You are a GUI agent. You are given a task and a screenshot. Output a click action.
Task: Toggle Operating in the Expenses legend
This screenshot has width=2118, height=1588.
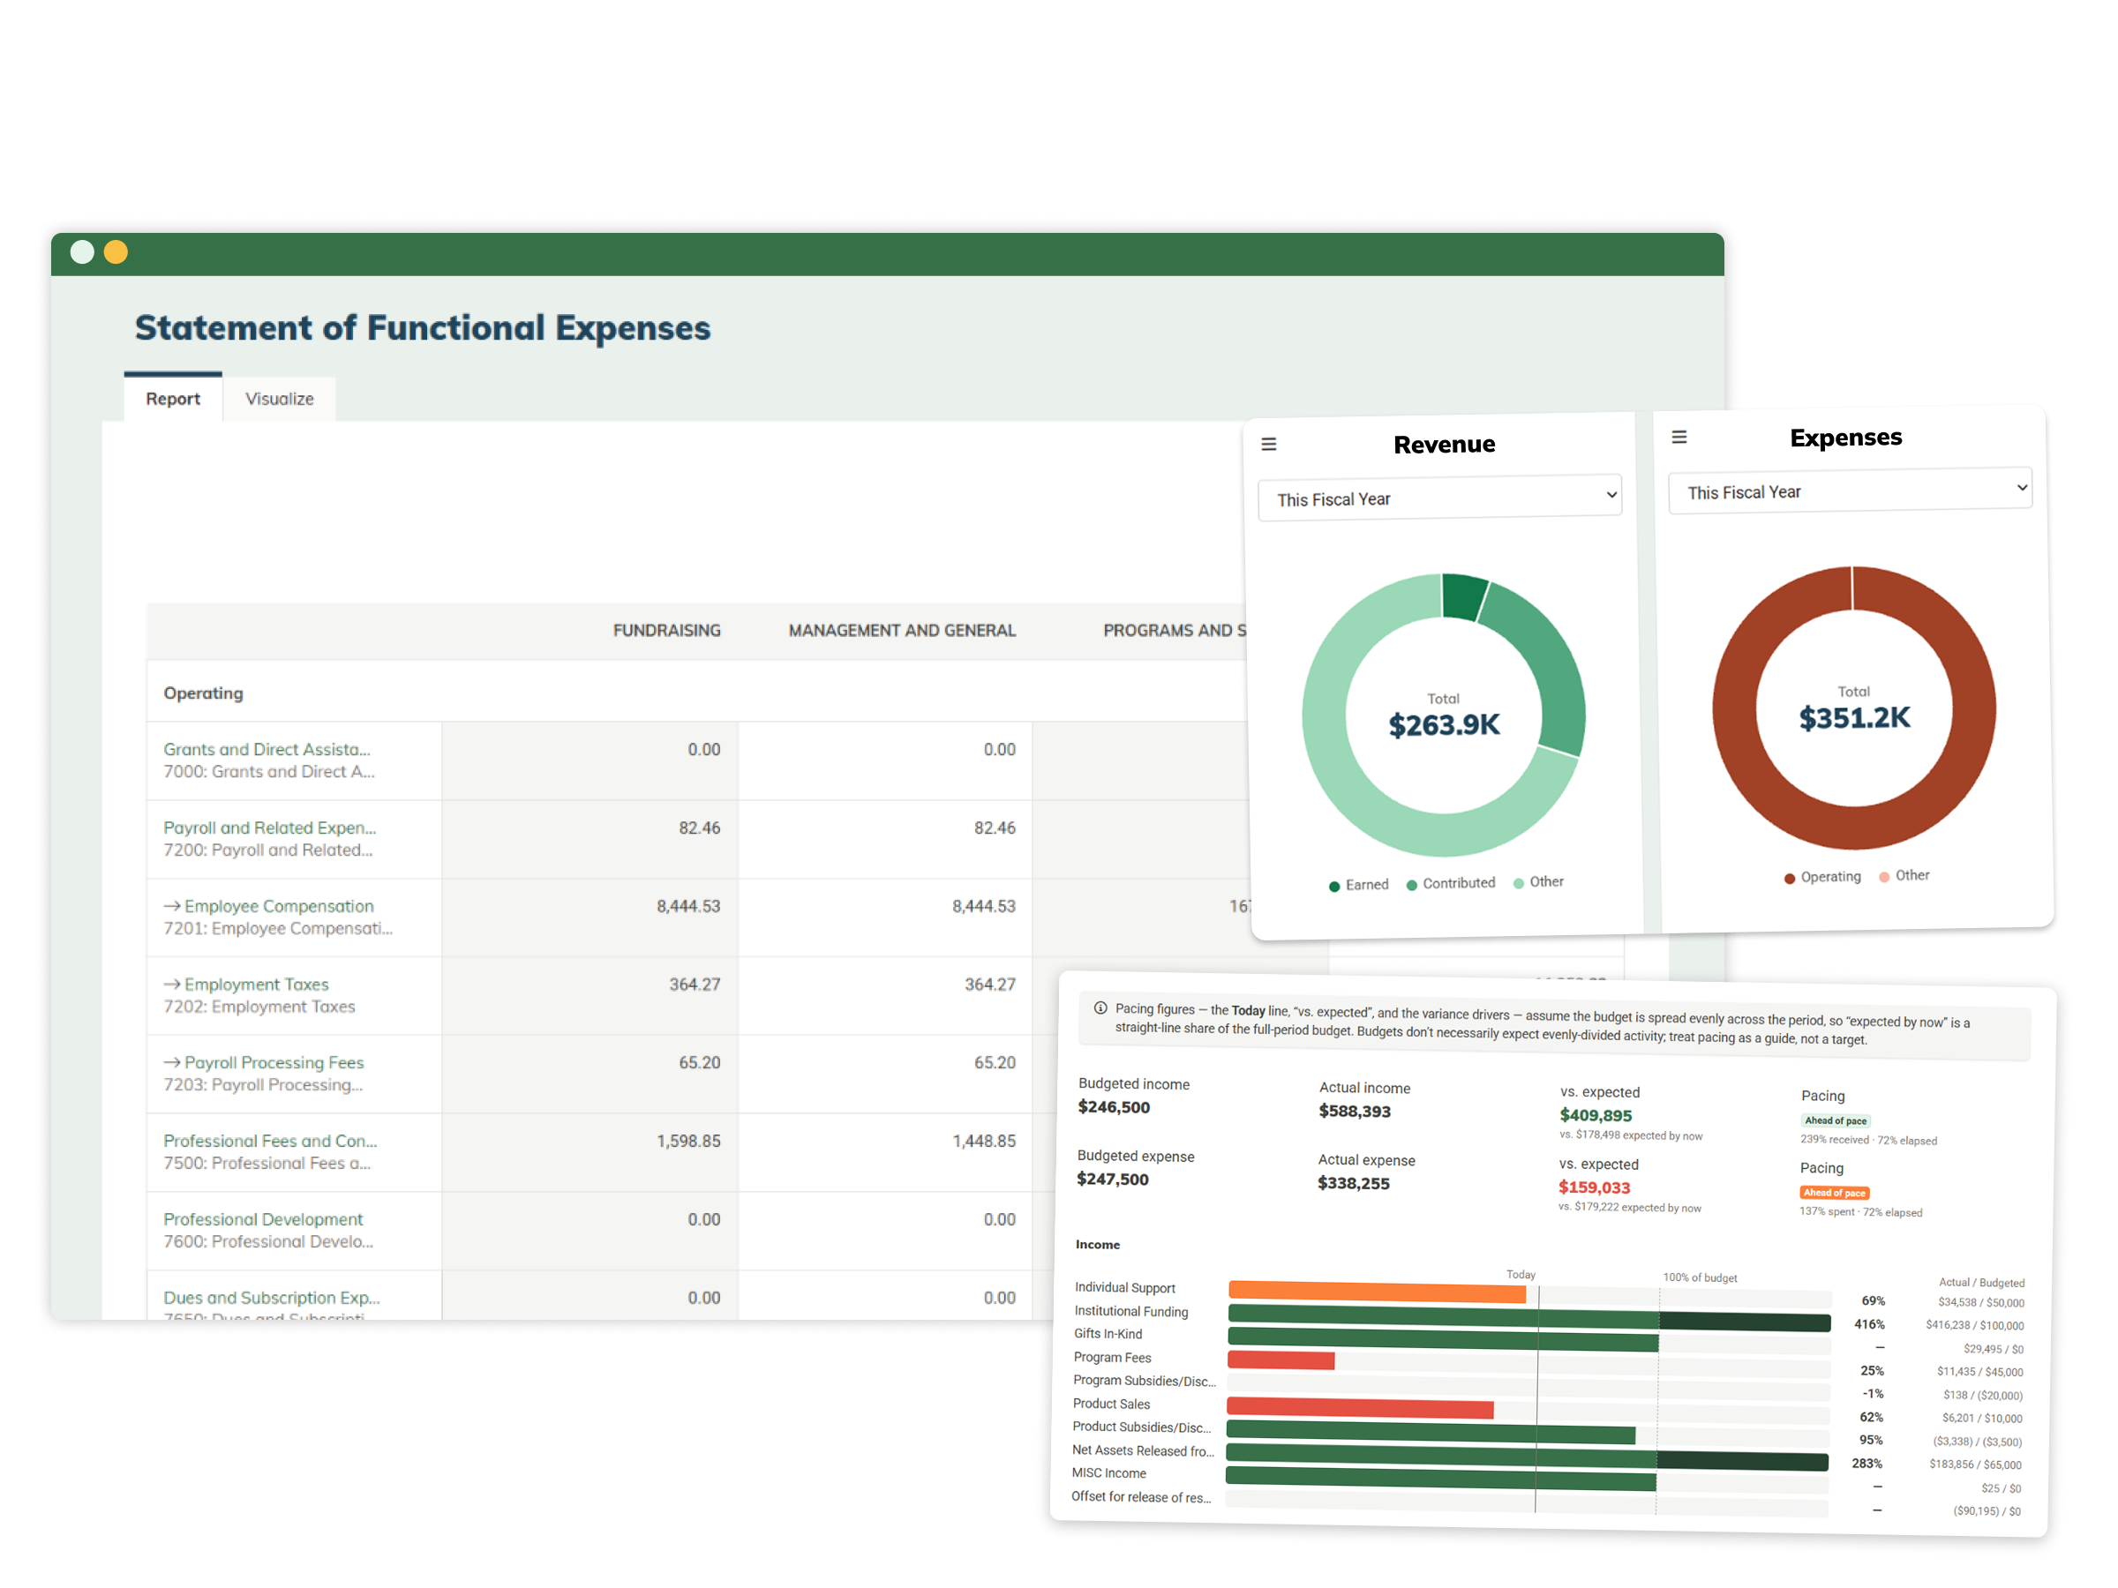1822,877
